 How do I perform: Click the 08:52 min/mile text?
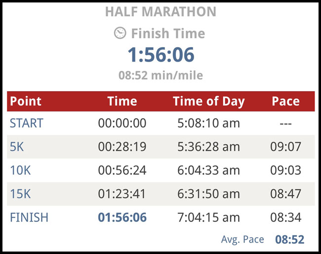(x=160, y=76)
